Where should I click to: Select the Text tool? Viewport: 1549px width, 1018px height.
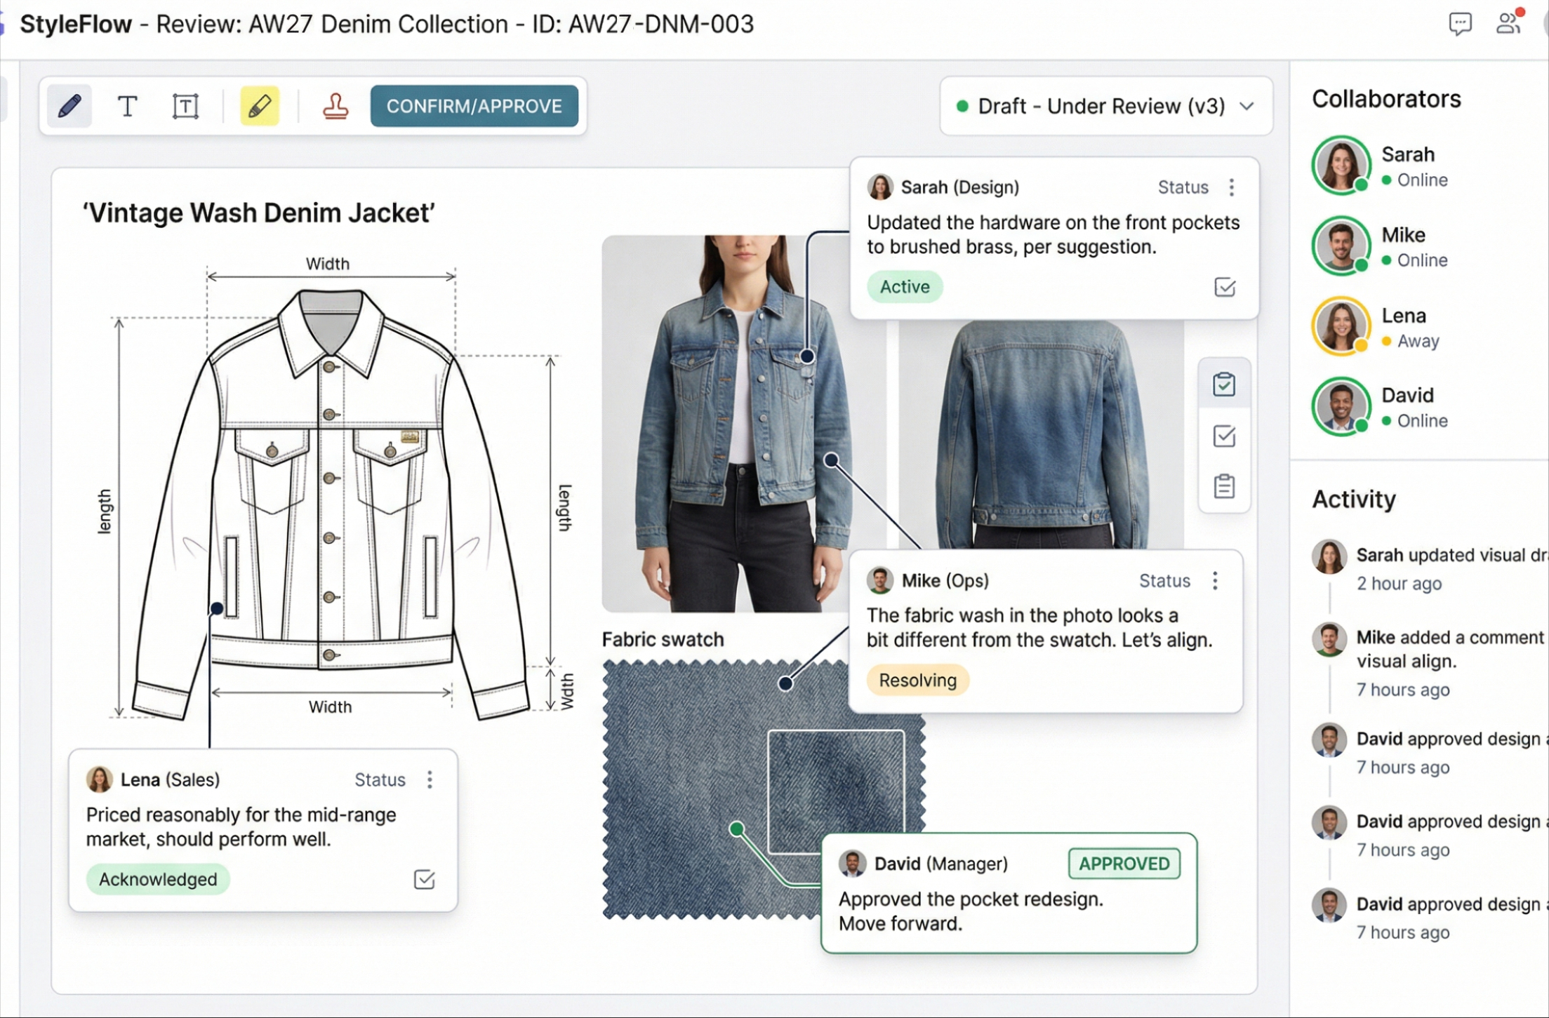127,107
